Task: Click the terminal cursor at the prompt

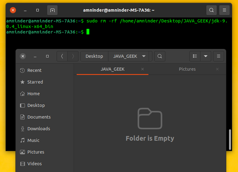Action: [88, 32]
